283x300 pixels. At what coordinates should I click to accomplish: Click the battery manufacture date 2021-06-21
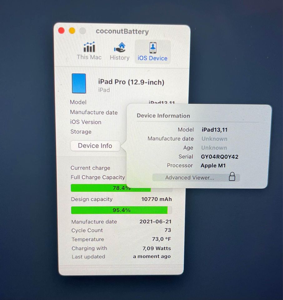coord(156,222)
